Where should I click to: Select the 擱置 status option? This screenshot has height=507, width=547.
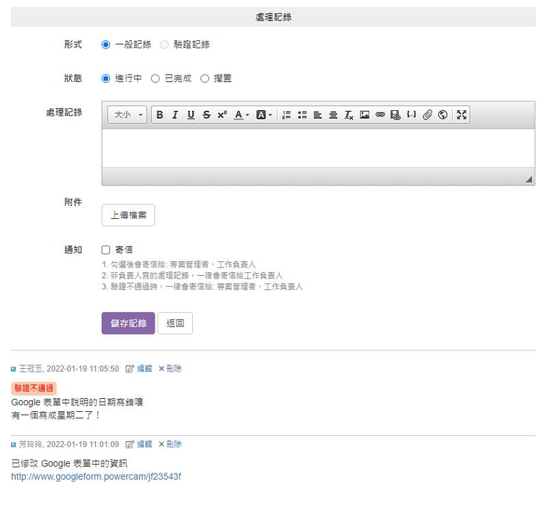coord(204,79)
